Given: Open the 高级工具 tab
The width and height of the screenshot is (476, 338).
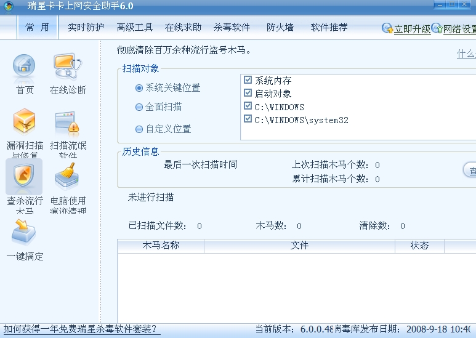Looking at the screenshot, I should click(135, 27).
